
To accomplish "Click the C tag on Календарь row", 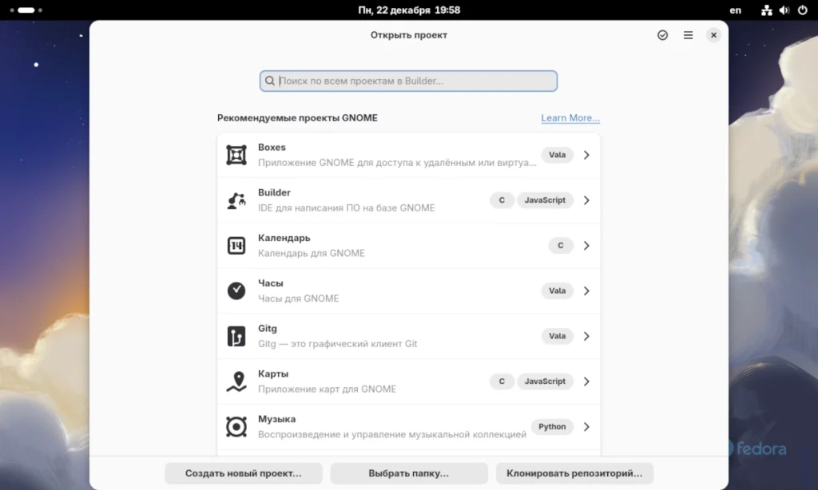I will pyautogui.click(x=561, y=246).
